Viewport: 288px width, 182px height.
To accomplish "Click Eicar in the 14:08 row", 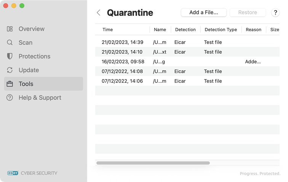I will (180, 71).
